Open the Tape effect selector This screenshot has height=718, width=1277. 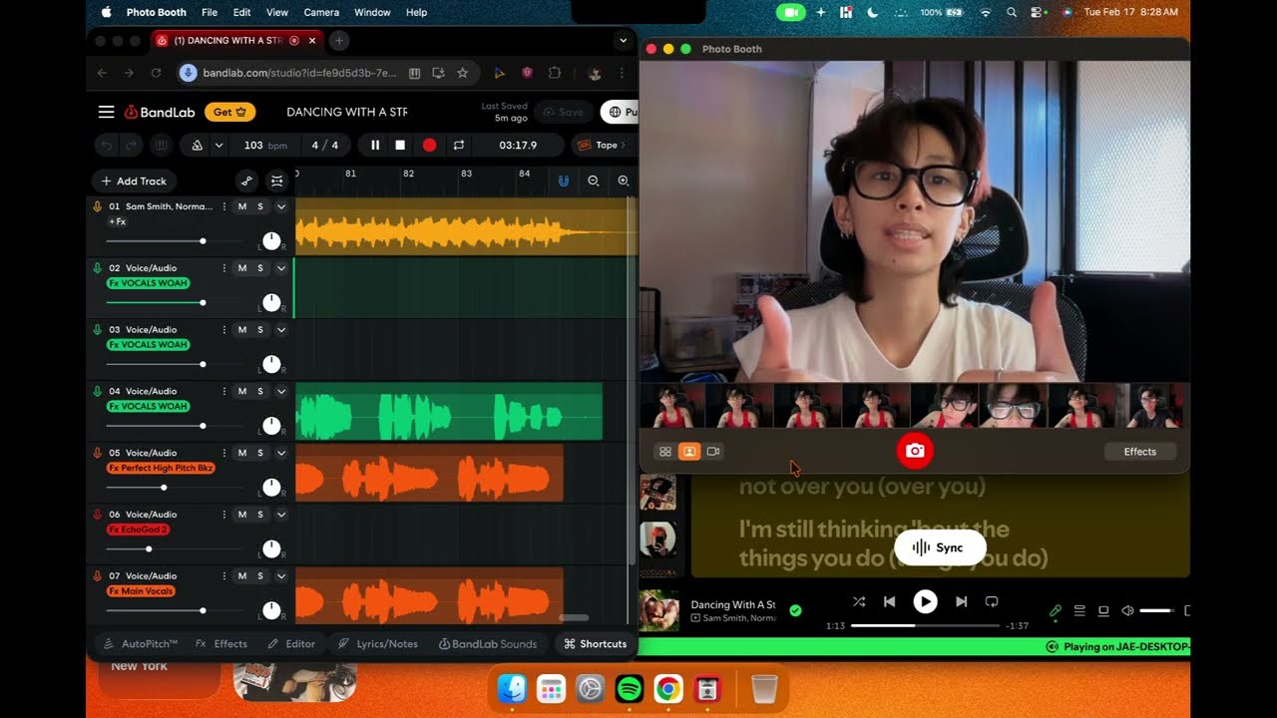pyautogui.click(x=601, y=146)
